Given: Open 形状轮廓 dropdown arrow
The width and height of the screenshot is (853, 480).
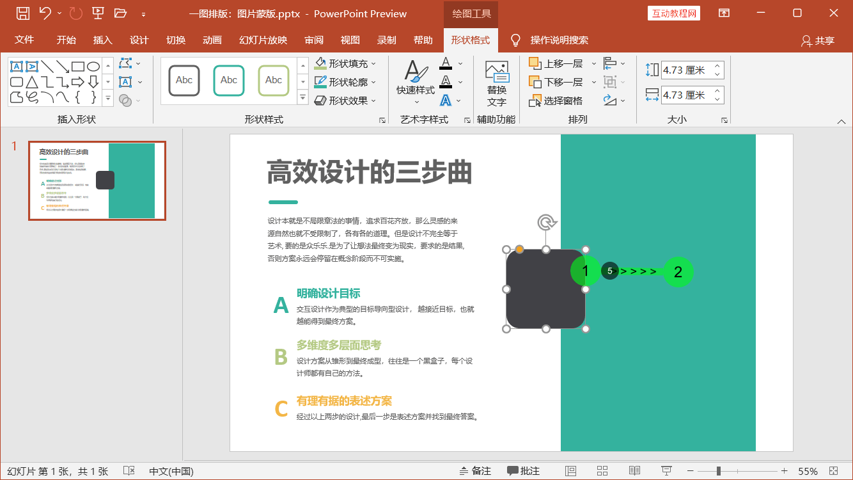Looking at the screenshot, I should pyautogui.click(x=373, y=82).
